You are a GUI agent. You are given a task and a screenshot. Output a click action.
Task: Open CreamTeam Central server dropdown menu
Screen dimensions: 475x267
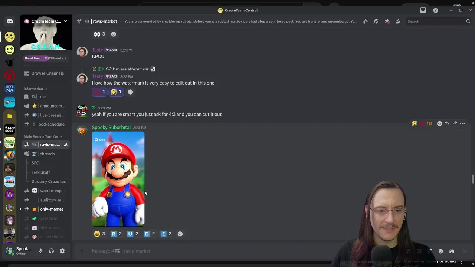click(46, 21)
